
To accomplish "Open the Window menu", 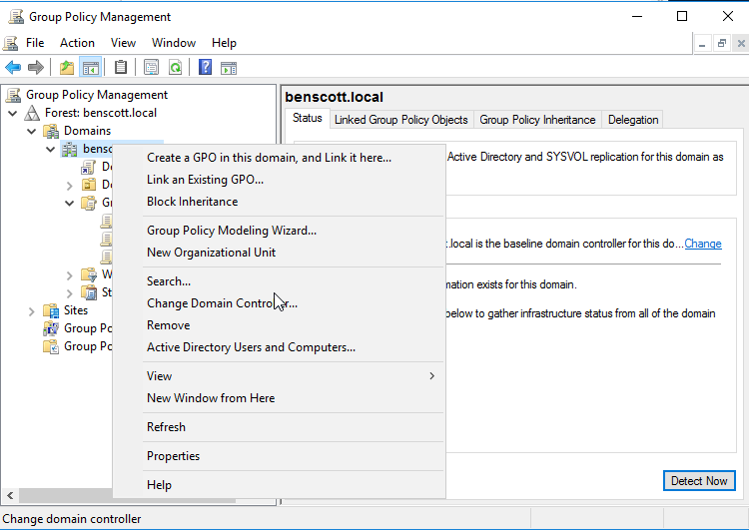I will pyautogui.click(x=174, y=43).
